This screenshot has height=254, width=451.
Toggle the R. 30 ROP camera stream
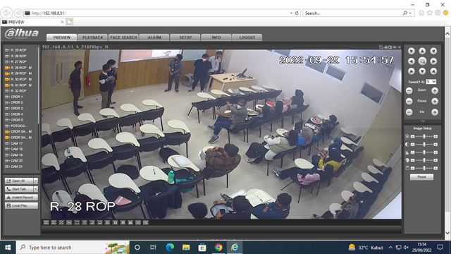click(x=18, y=79)
